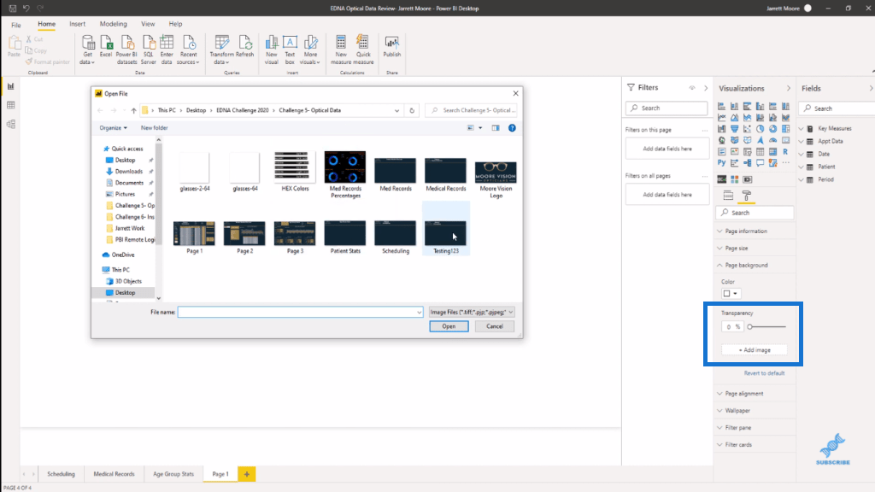Refresh the folder in Open File dialog
875x492 pixels.
click(413, 110)
